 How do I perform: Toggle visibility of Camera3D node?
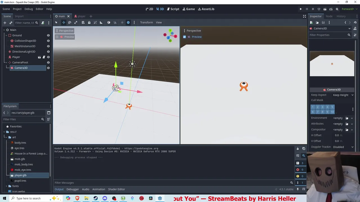coord(48,68)
